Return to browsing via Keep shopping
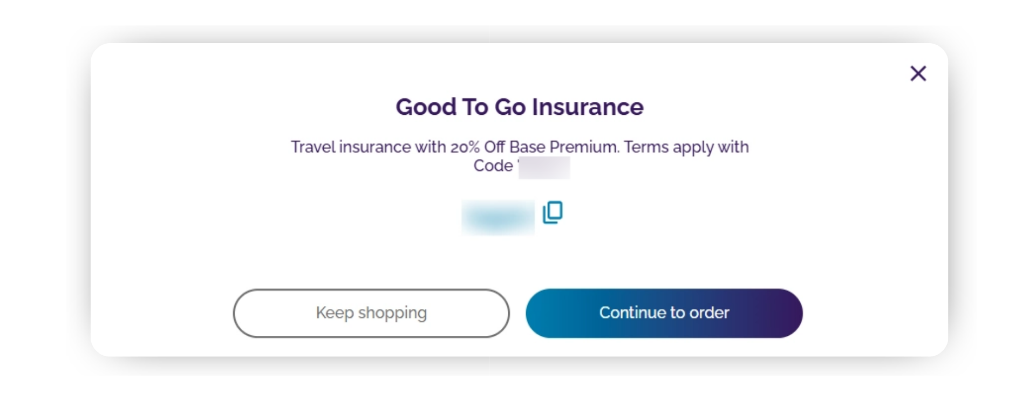The height and width of the screenshot is (401, 1036). [x=371, y=313]
